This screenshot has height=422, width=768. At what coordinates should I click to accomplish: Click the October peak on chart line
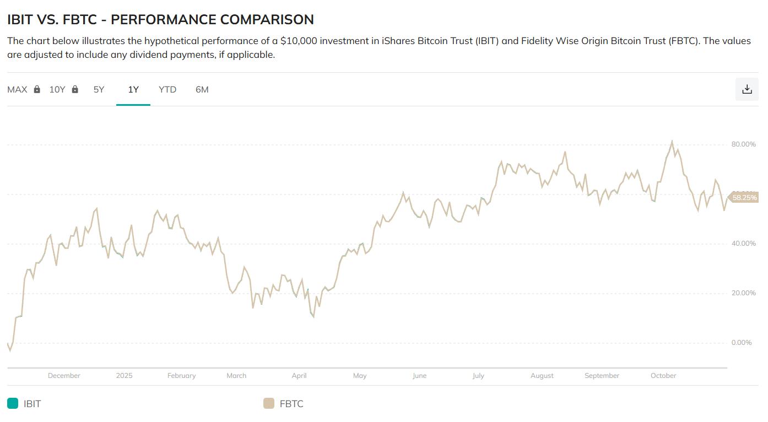(672, 142)
